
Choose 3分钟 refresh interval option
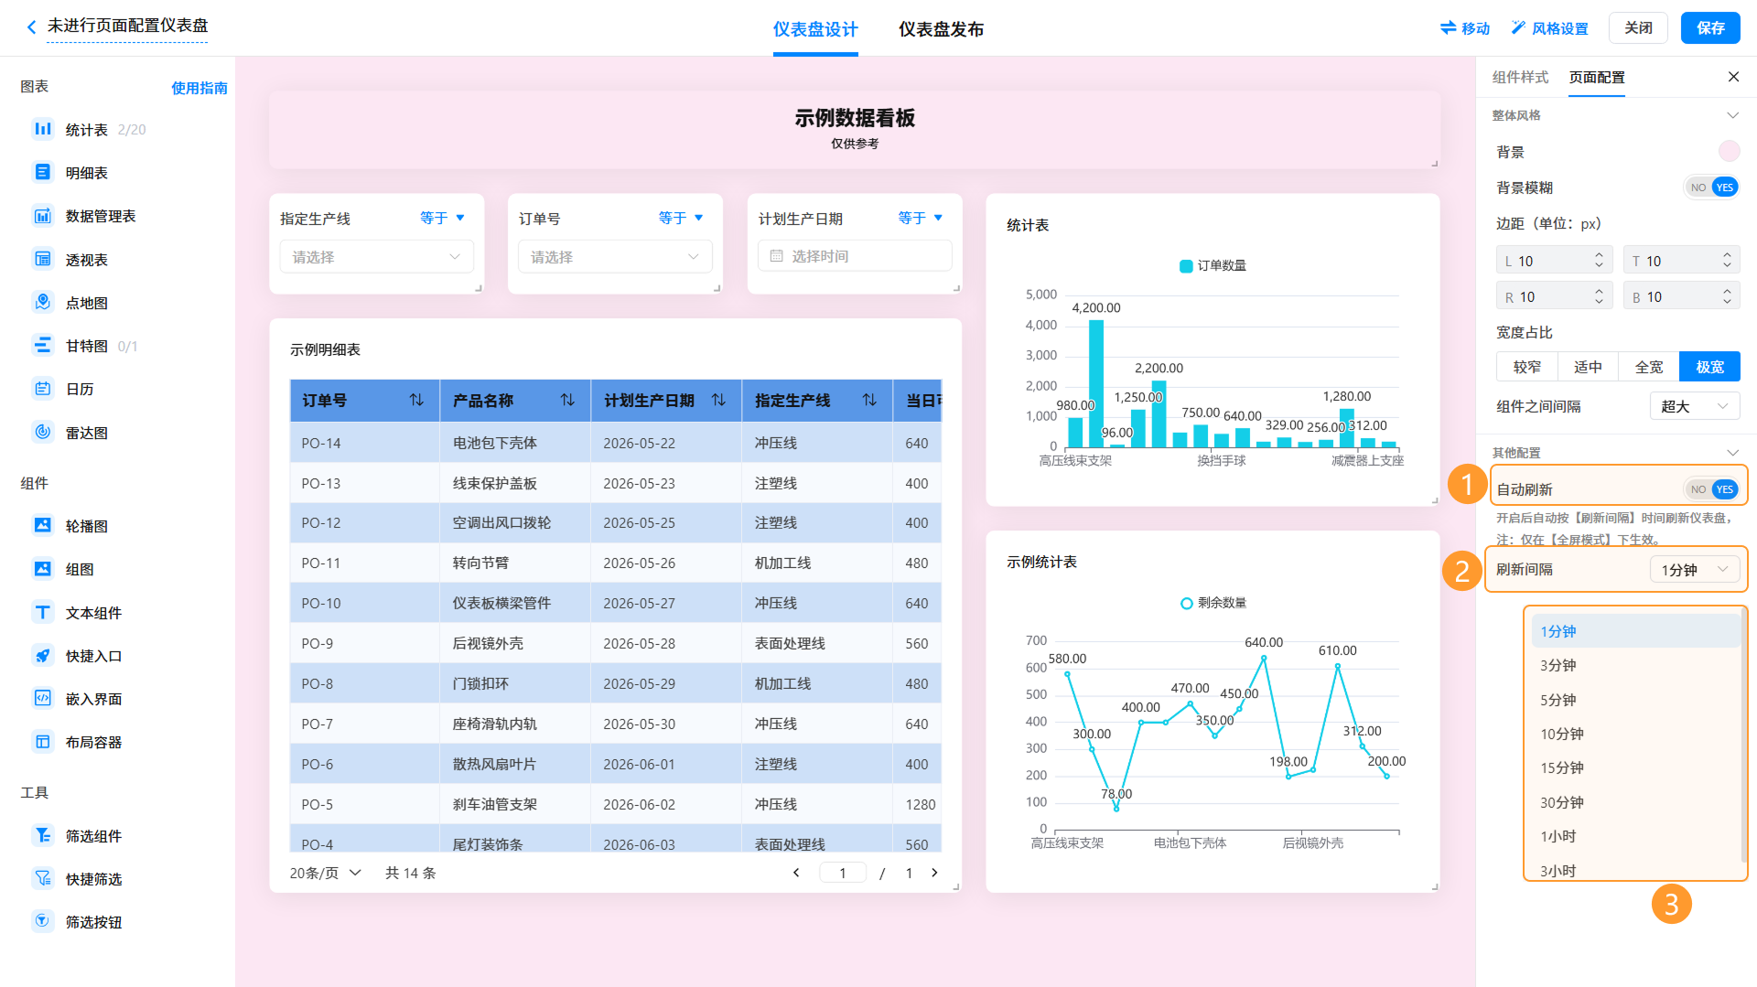tap(1635, 665)
